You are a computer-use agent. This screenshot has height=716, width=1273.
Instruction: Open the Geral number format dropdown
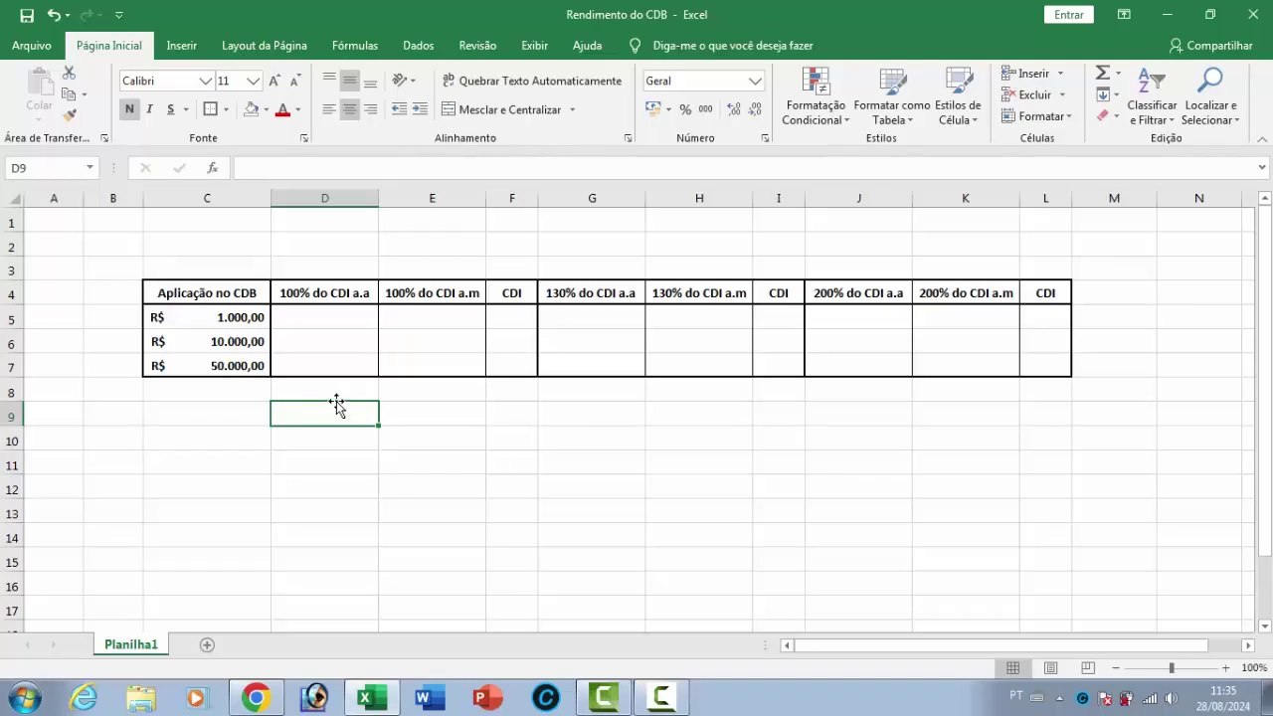[x=756, y=81]
